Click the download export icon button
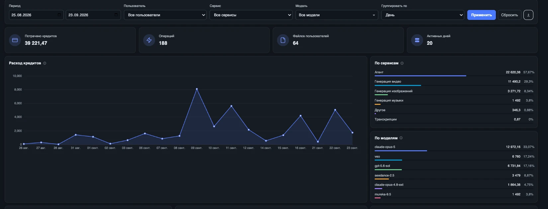This screenshot has height=209, width=548. point(528,15)
